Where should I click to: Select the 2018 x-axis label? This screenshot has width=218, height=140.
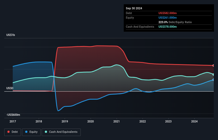point(39,121)
